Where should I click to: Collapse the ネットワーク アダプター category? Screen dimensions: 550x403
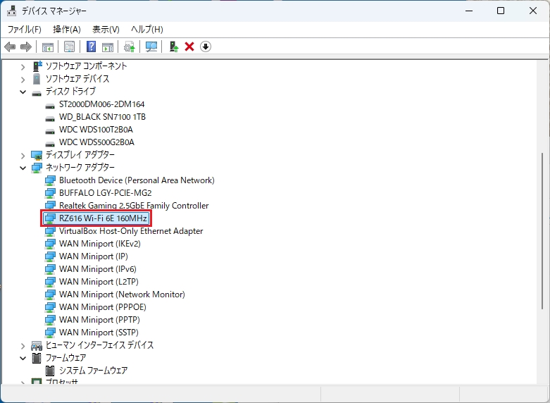pyautogui.click(x=23, y=168)
